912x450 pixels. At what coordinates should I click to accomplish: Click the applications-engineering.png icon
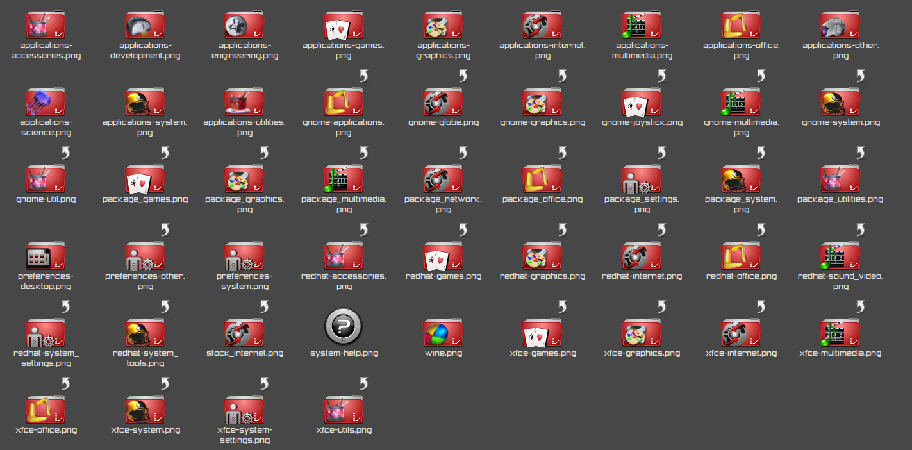pos(244,26)
